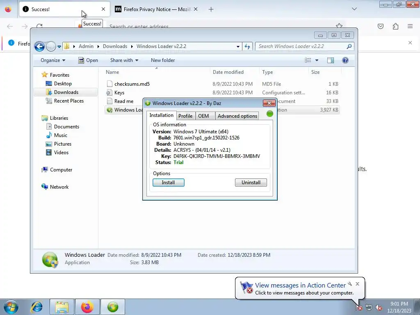
Task: Close the Success! Firefox tab
Action: [x=103, y=9]
